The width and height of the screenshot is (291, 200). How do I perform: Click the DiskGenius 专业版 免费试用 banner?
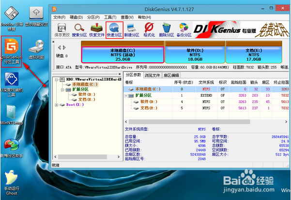pos(241,29)
